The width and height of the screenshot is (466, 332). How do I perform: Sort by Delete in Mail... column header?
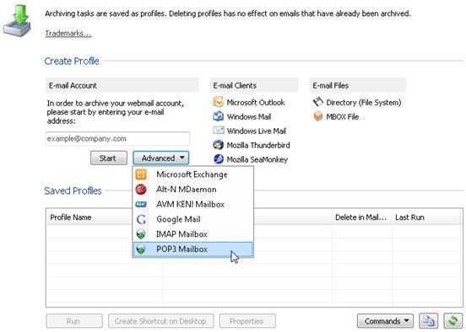(x=361, y=217)
